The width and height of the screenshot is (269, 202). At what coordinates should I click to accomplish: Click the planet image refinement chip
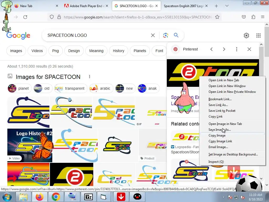pyautogui.click(x=19, y=88)
